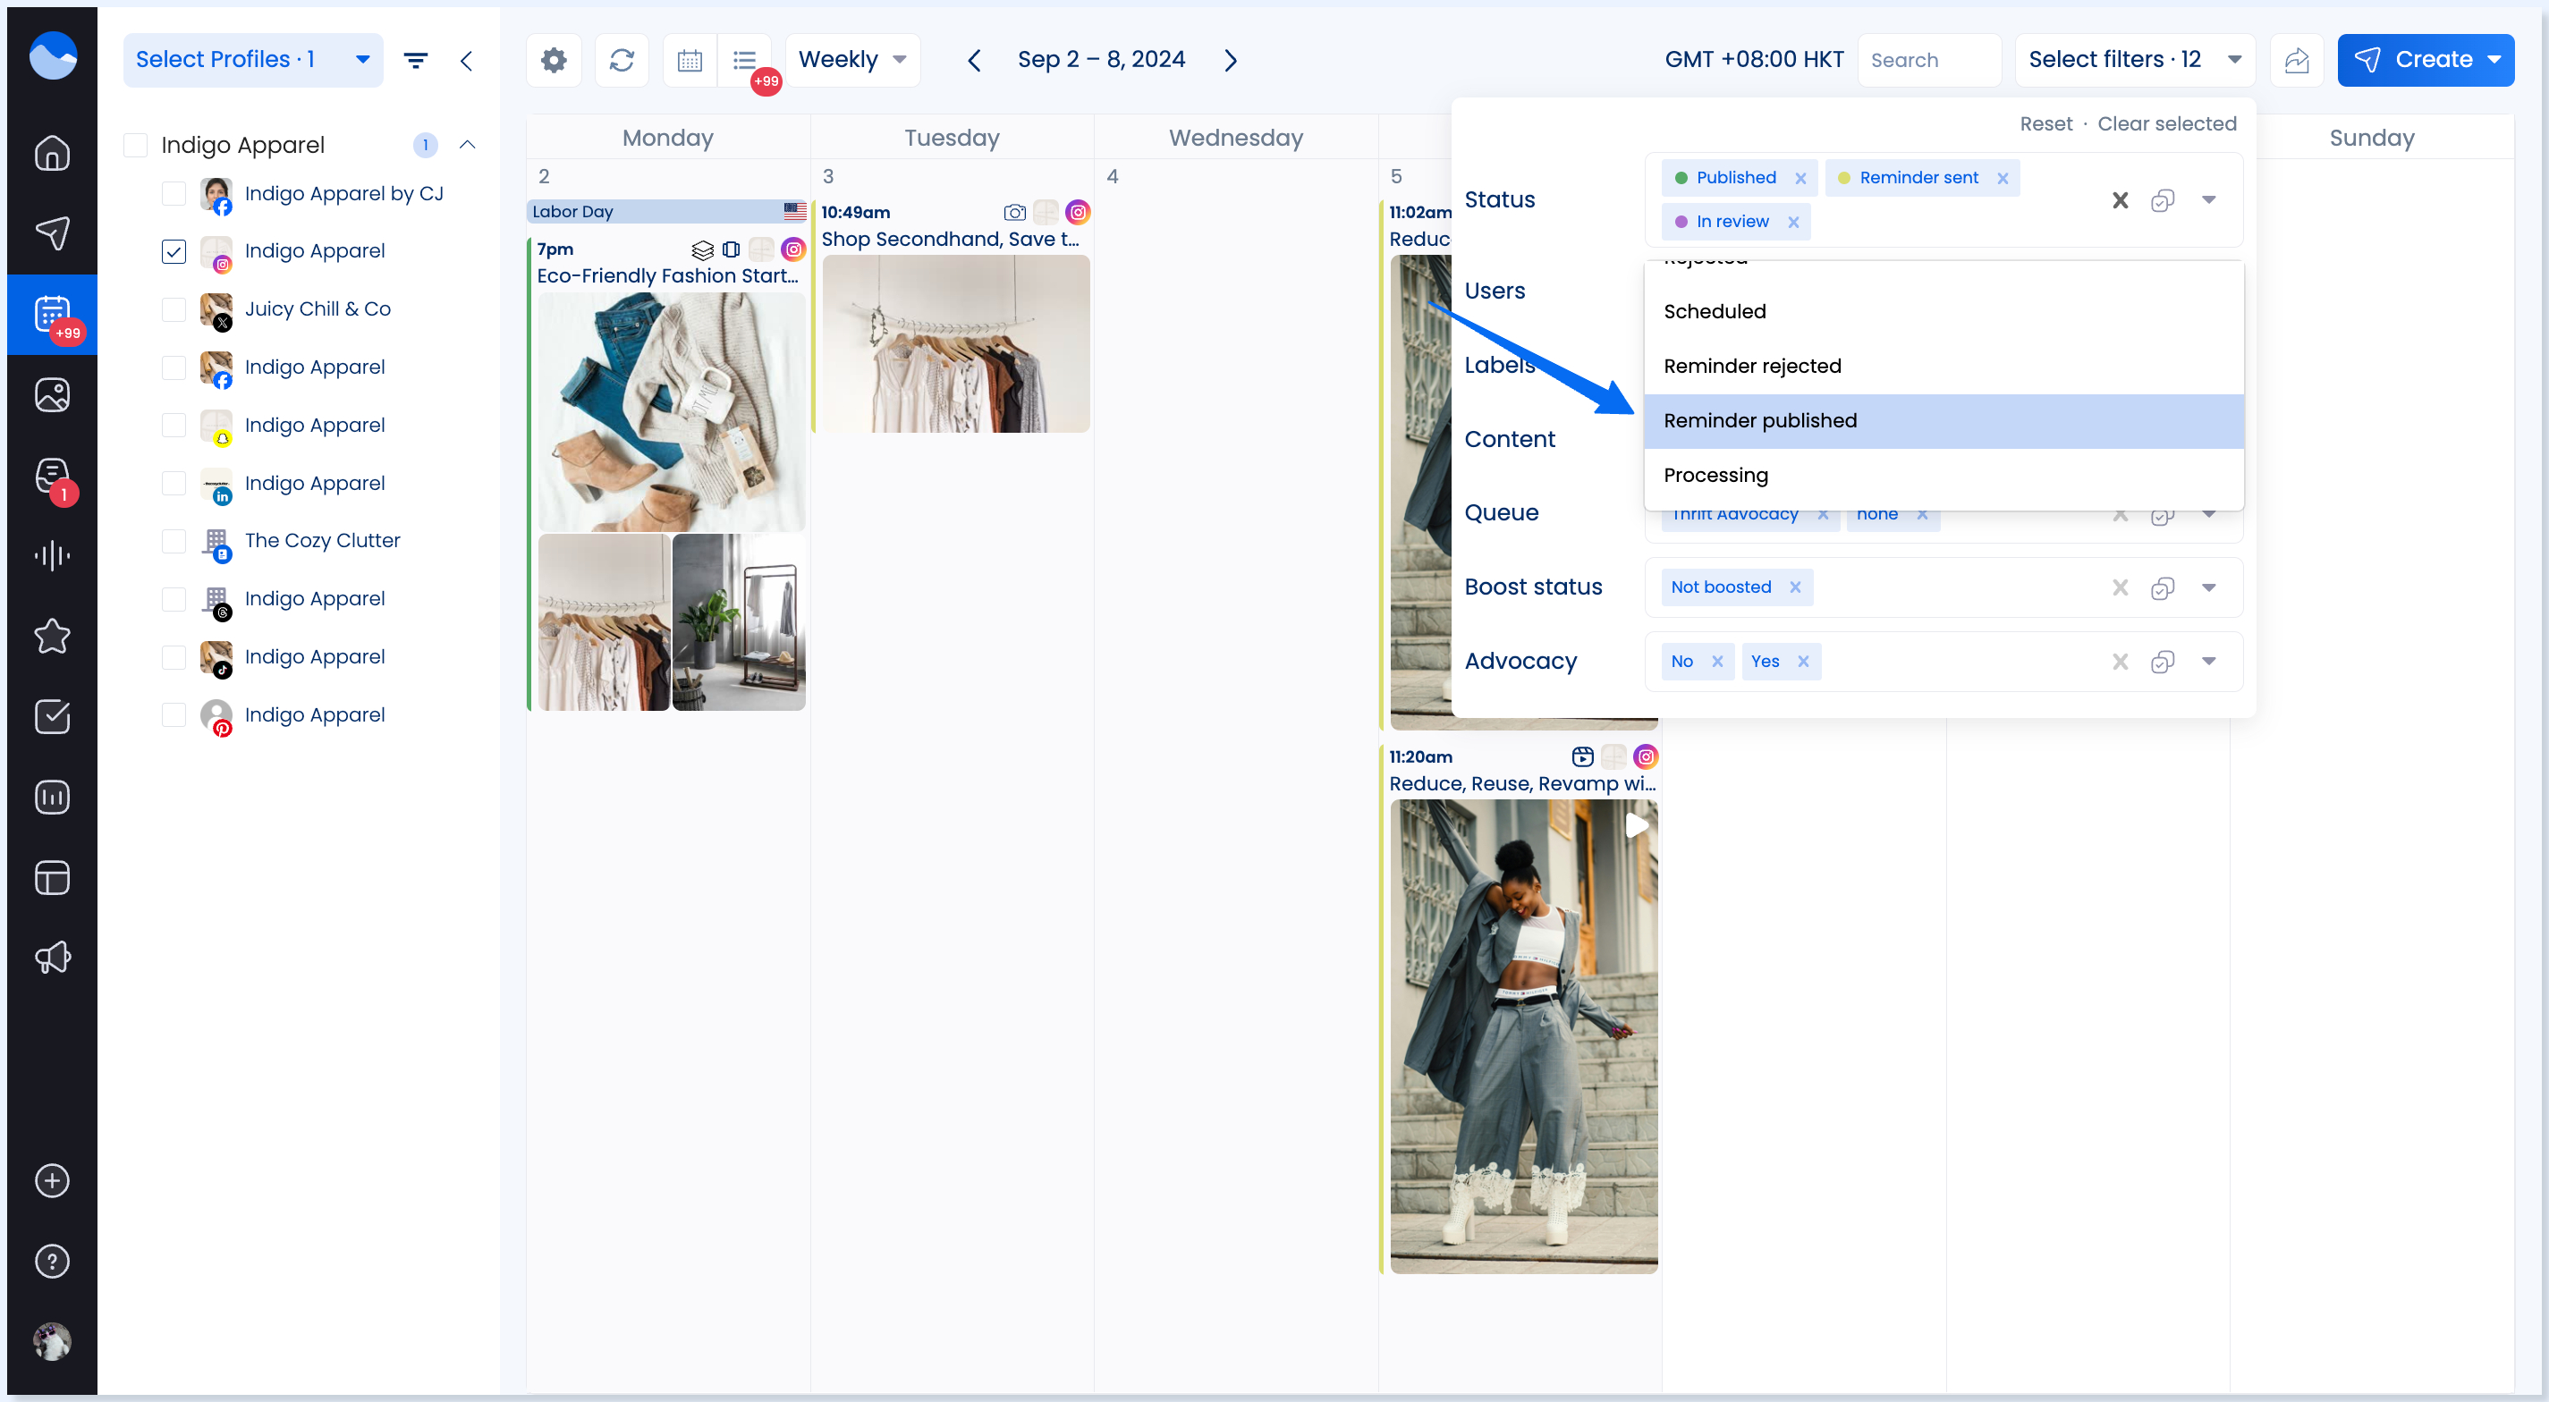Screen dimensions: 2549x1402
Task: Collapse the profiles panel with left chevron
Action: [x=466, y=61]
